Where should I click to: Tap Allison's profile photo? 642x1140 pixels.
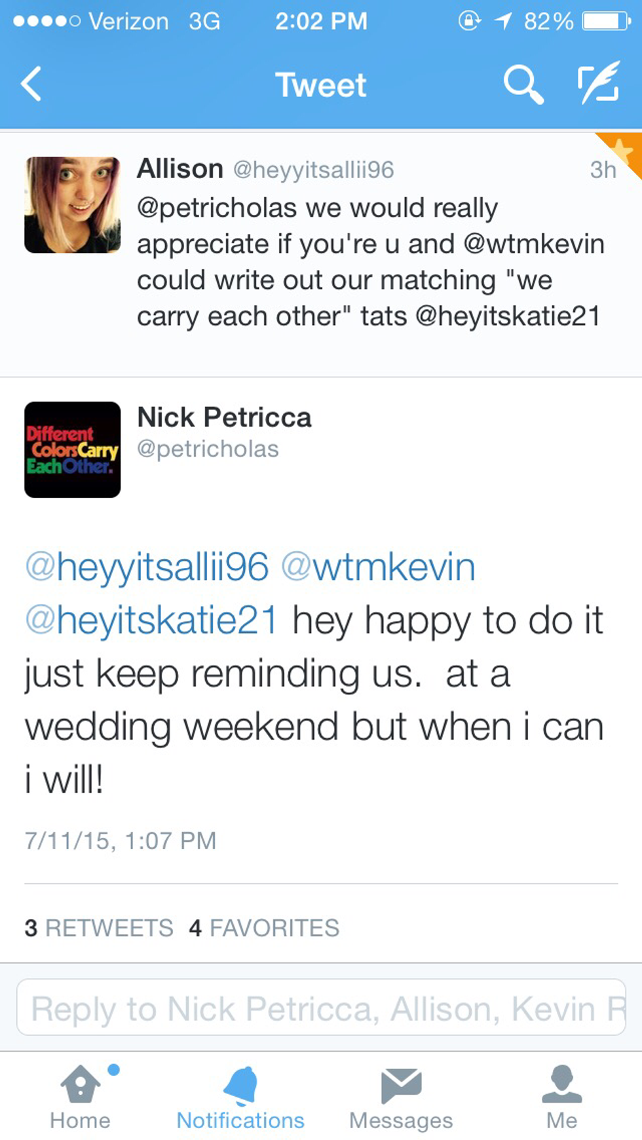(x=73, y=205)
